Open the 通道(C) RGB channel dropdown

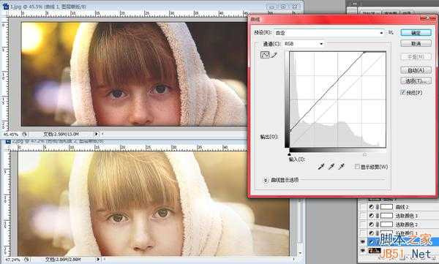point(304,44)
